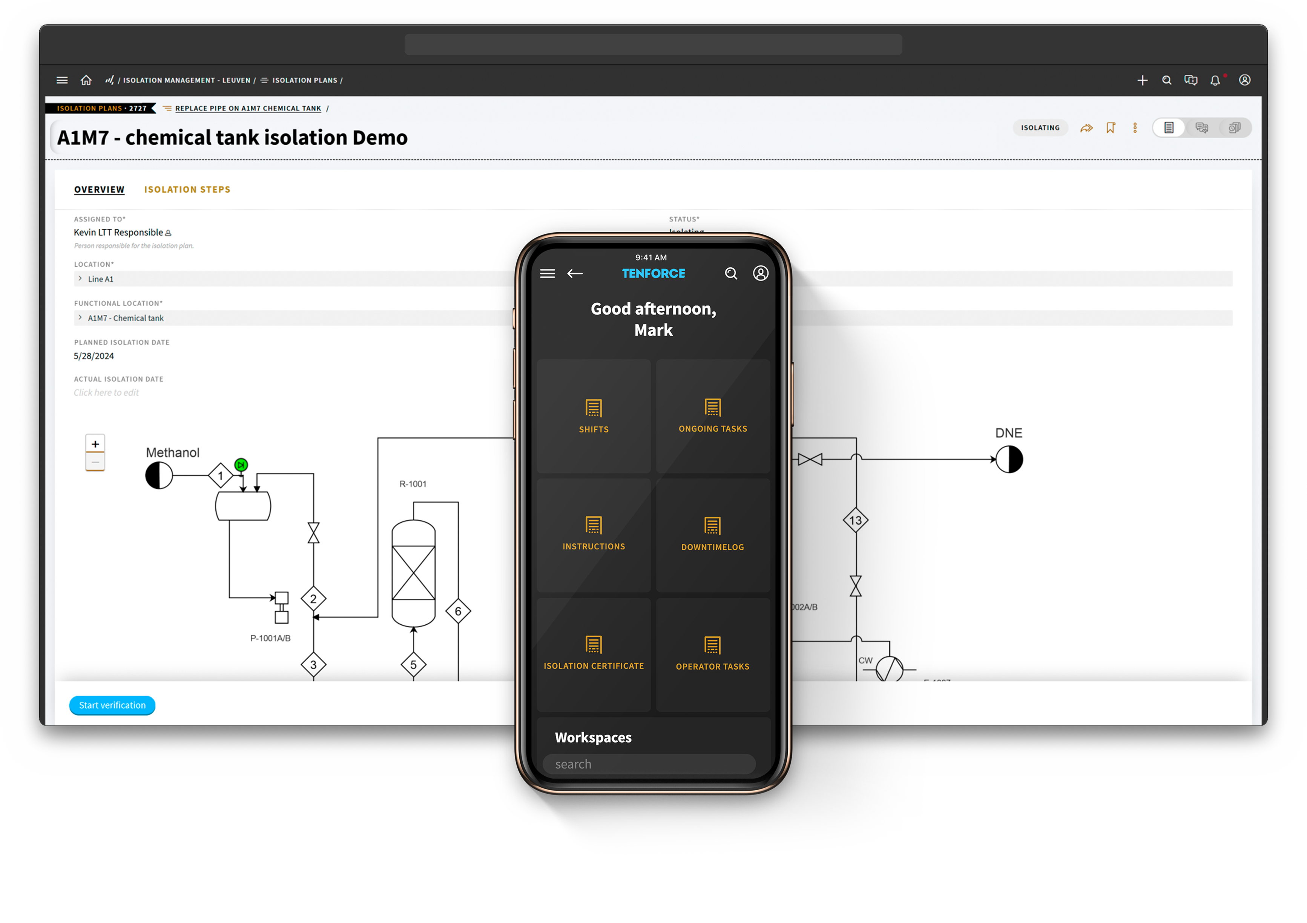Screen dimensions: 1307x923
Task: Open search icon on the phone app
Action: click(731, 274)
